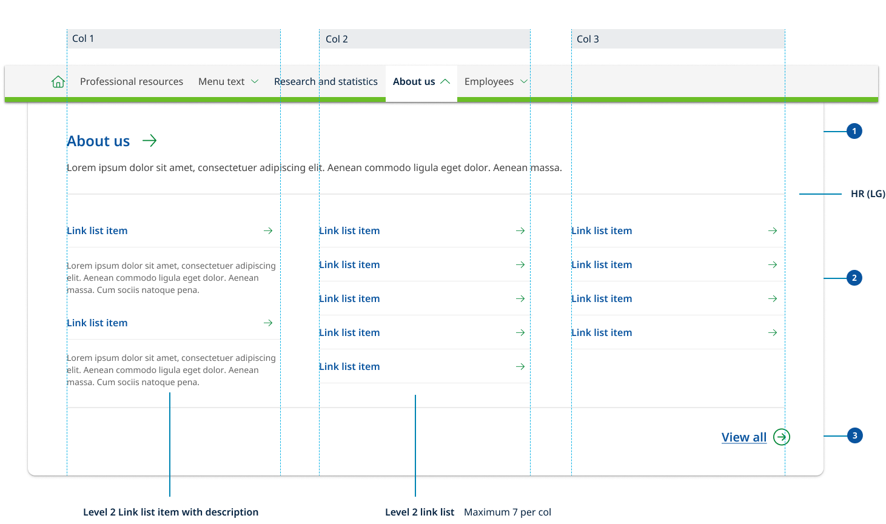Follow the View all link
This screenshot has width=886, height=524.
pos(744,437)
